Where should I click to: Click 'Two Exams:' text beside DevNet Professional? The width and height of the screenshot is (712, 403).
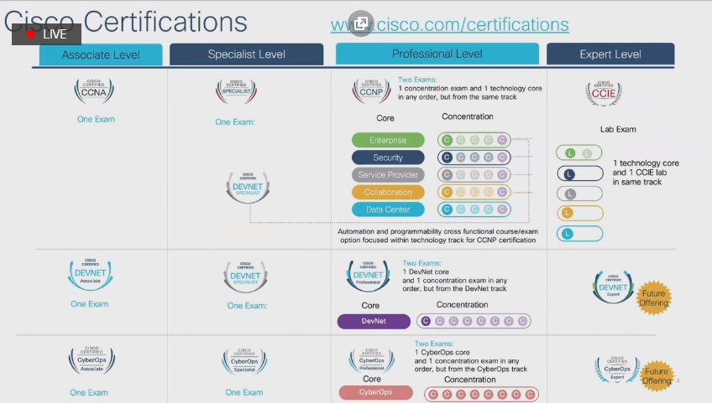421,263
